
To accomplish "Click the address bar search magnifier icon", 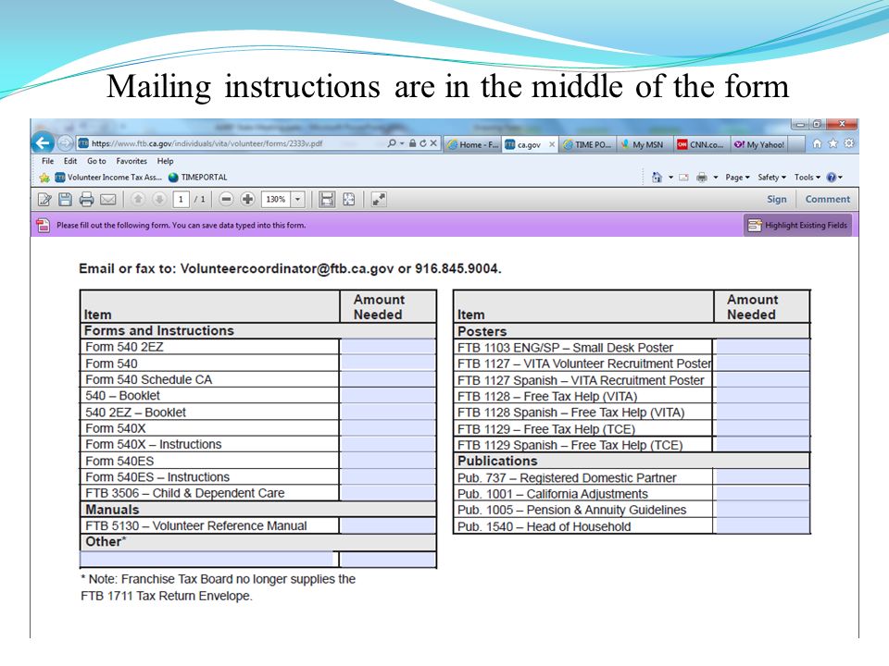I will [391, 143].
